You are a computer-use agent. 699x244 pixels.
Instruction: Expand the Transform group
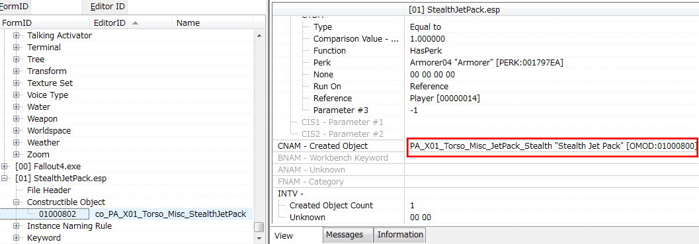17,71
